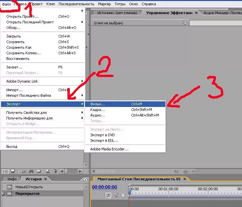This screenshot has width=242, height=207.
Task: Open the History panel flyout menu
Action: [x=85, y=180]
